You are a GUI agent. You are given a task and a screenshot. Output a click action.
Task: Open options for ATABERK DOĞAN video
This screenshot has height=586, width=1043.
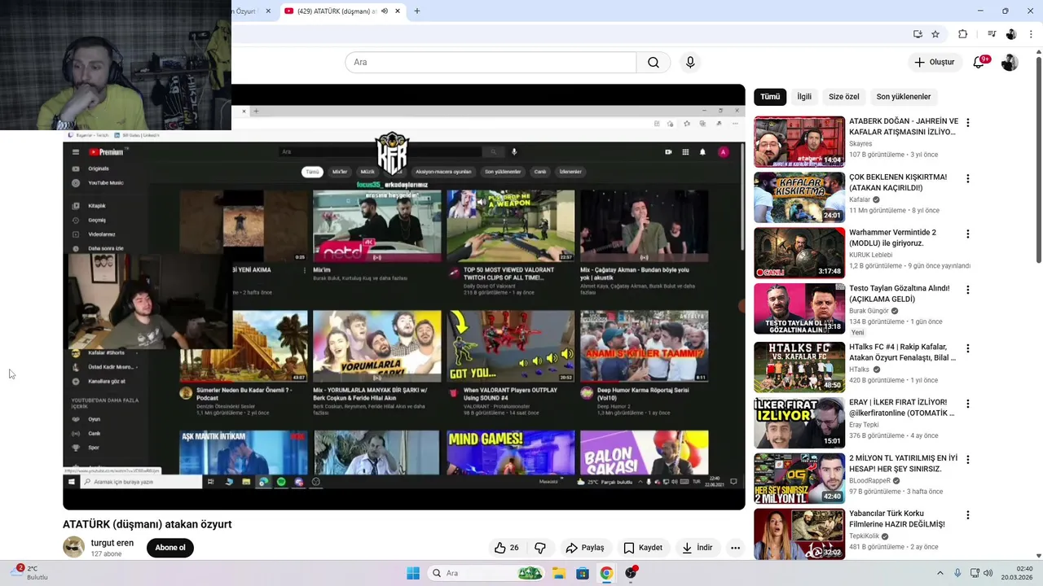(967, 123)
